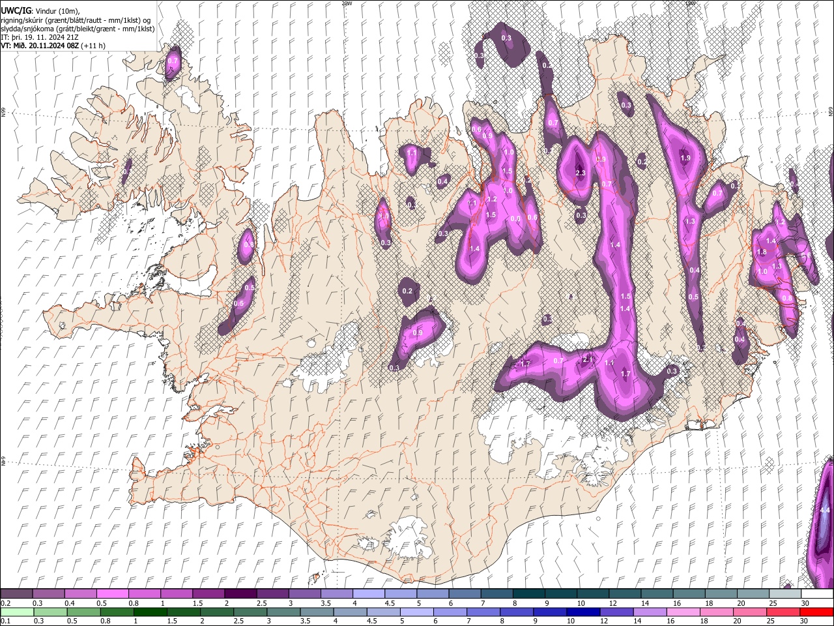The image size is (834, 626).
Task: Click the 20W longitude label at top edge
Action: pos(347,3)
